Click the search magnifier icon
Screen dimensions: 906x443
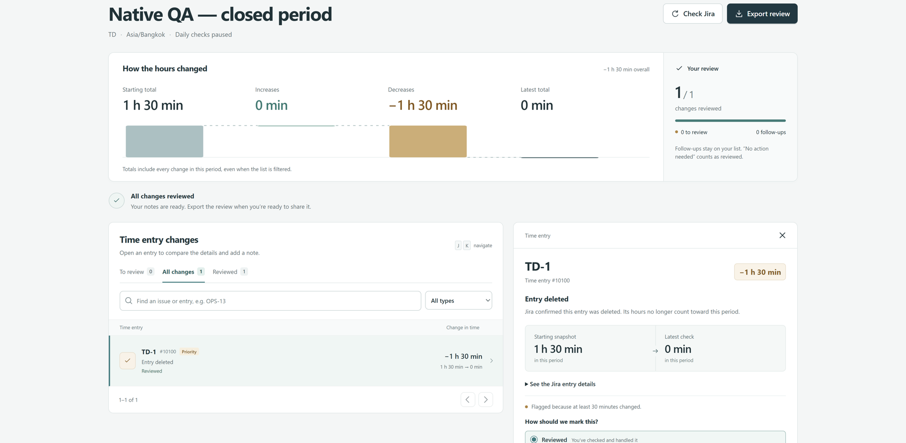coord(129,301)
